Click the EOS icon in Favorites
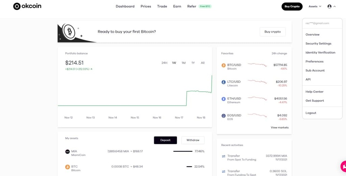This screenshot has height=176, width=346. click(x=224, y=116)
